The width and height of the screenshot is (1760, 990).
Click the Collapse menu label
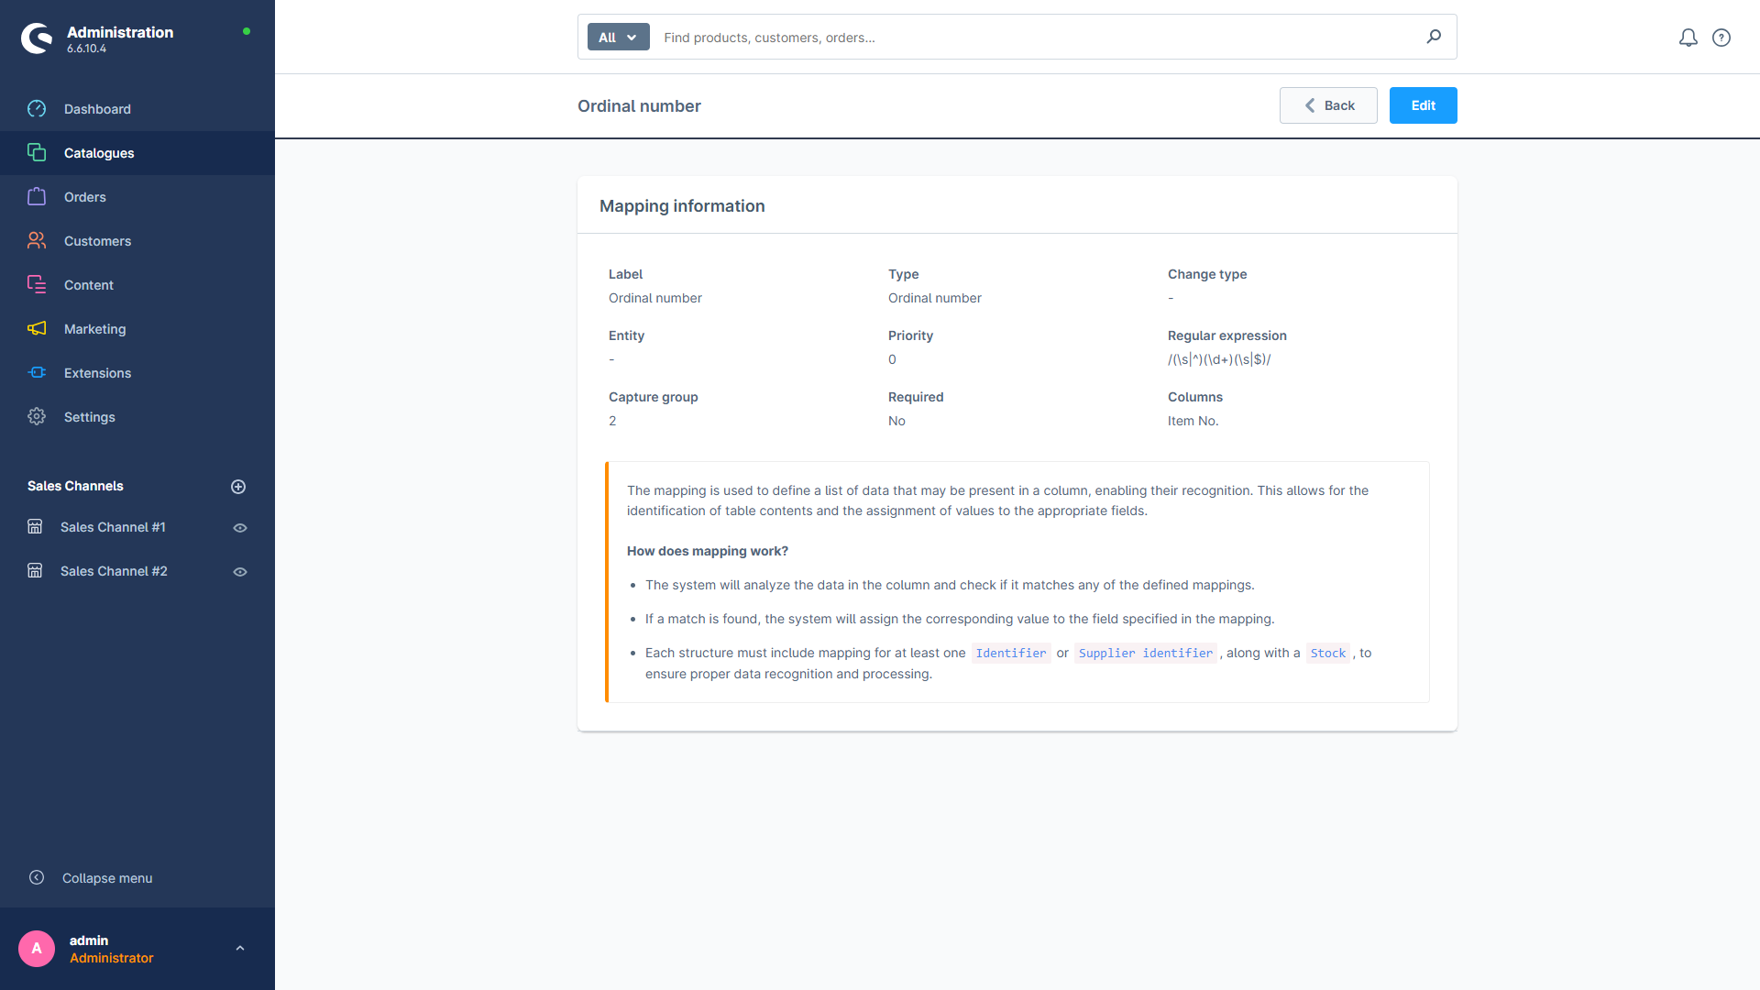[107, 878]
